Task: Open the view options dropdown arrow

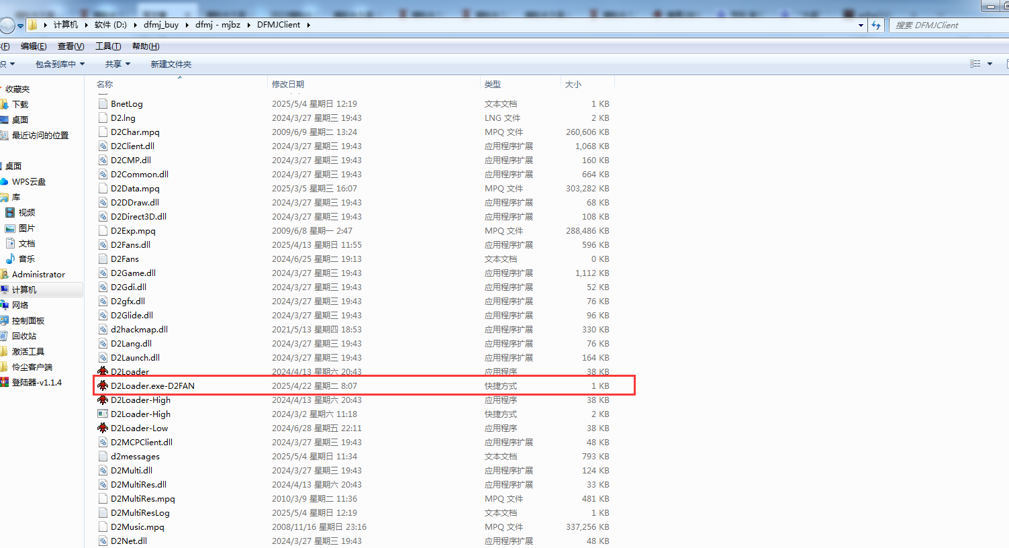Action: (x=990, y=64)
